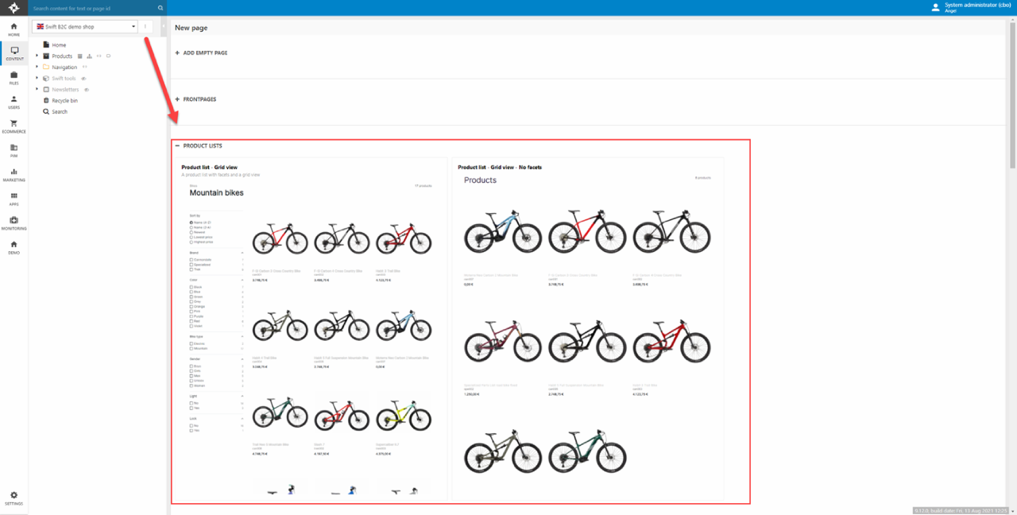Open Settings gear at bottom left
1017x515 pixels.
pyautogui.click(x=14, y=498)
